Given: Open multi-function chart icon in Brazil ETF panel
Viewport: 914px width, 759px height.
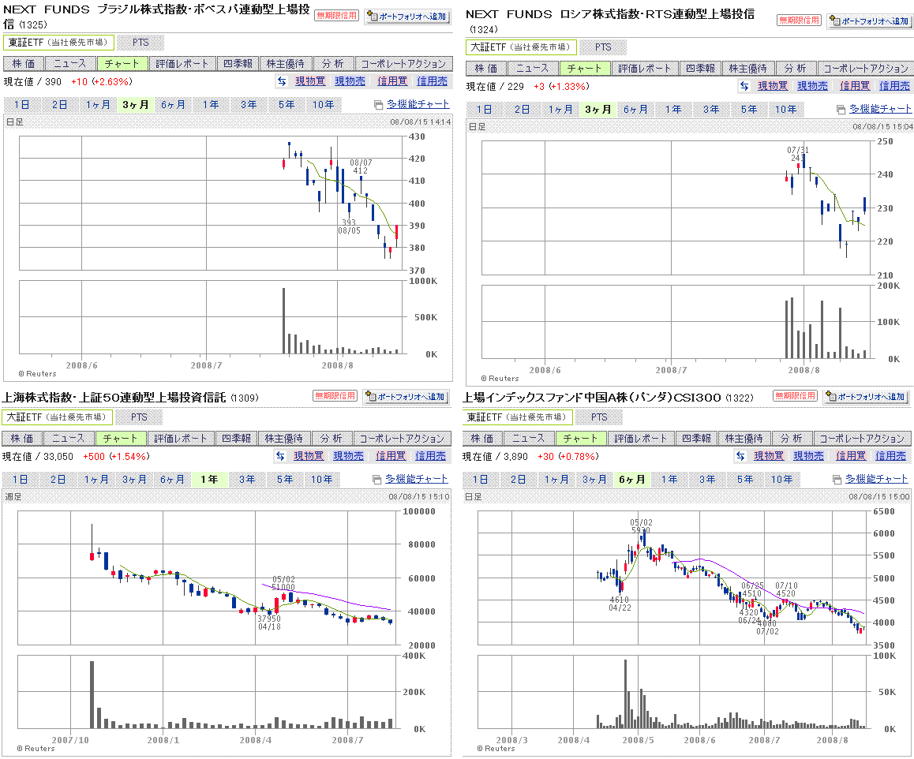Looking at the screenshot, I should coord(378,105).
